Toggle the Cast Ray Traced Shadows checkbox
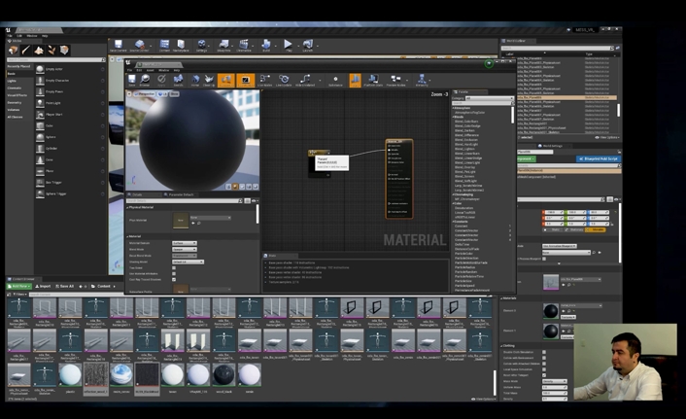The width and height of the screenshot is (686, 419). pos(174,279)
